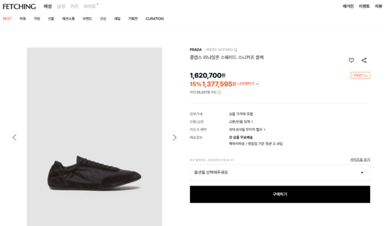Screen dimensions: 389x226
Task: Select the BEST menu item
Action: [x=7, y=18]
